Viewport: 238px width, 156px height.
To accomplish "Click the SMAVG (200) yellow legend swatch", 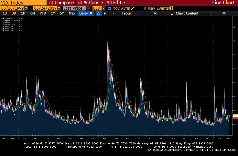I will (x=3, y=30).
